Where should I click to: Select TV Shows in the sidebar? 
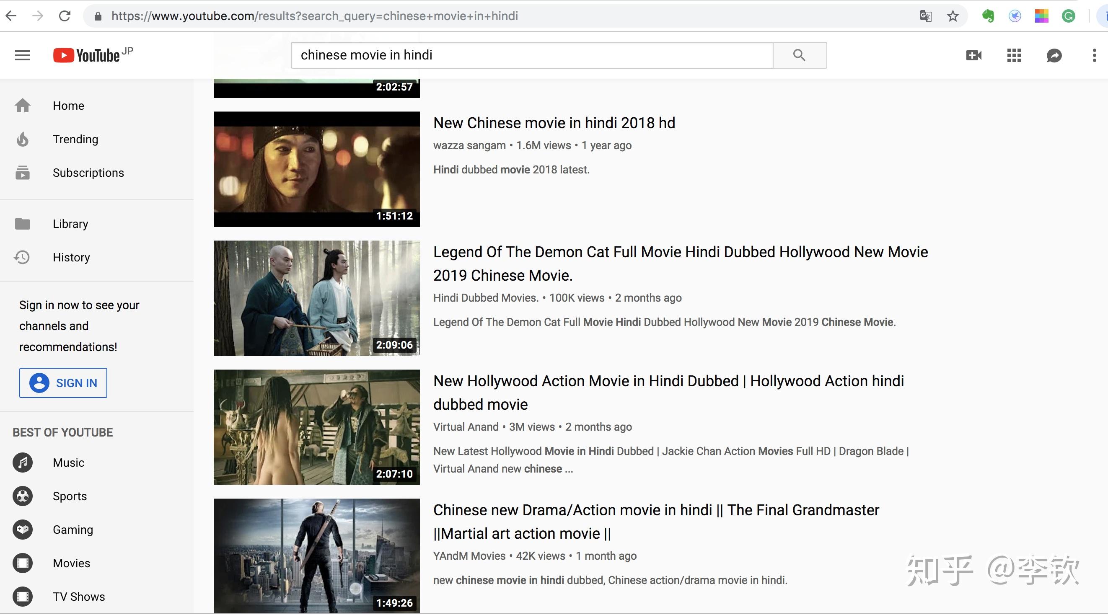pos(97,597)
